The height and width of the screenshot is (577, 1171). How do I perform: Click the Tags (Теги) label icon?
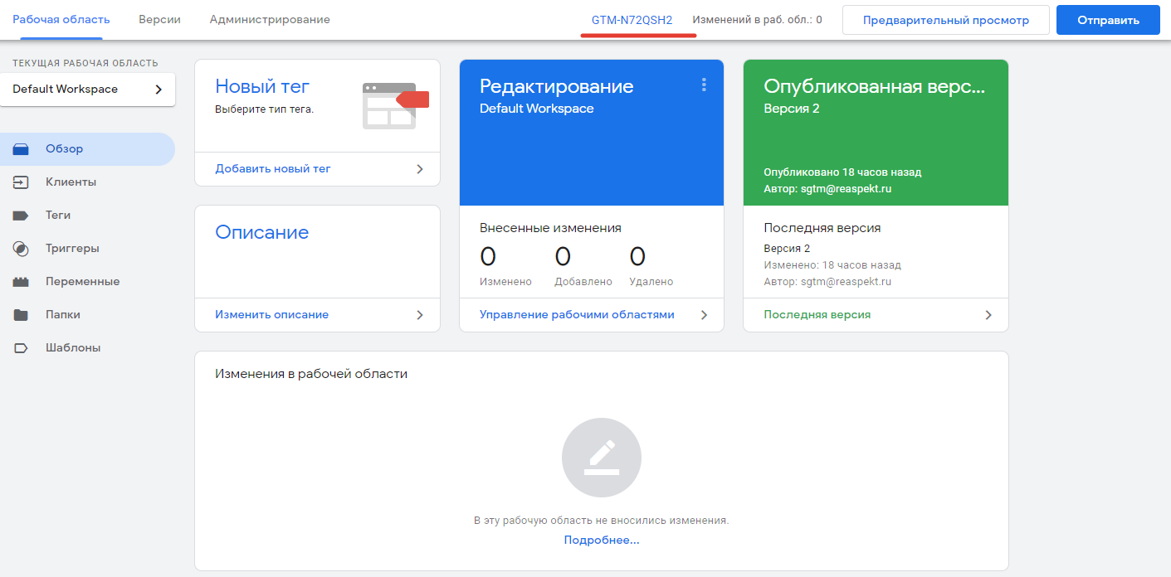coord(21,216)
